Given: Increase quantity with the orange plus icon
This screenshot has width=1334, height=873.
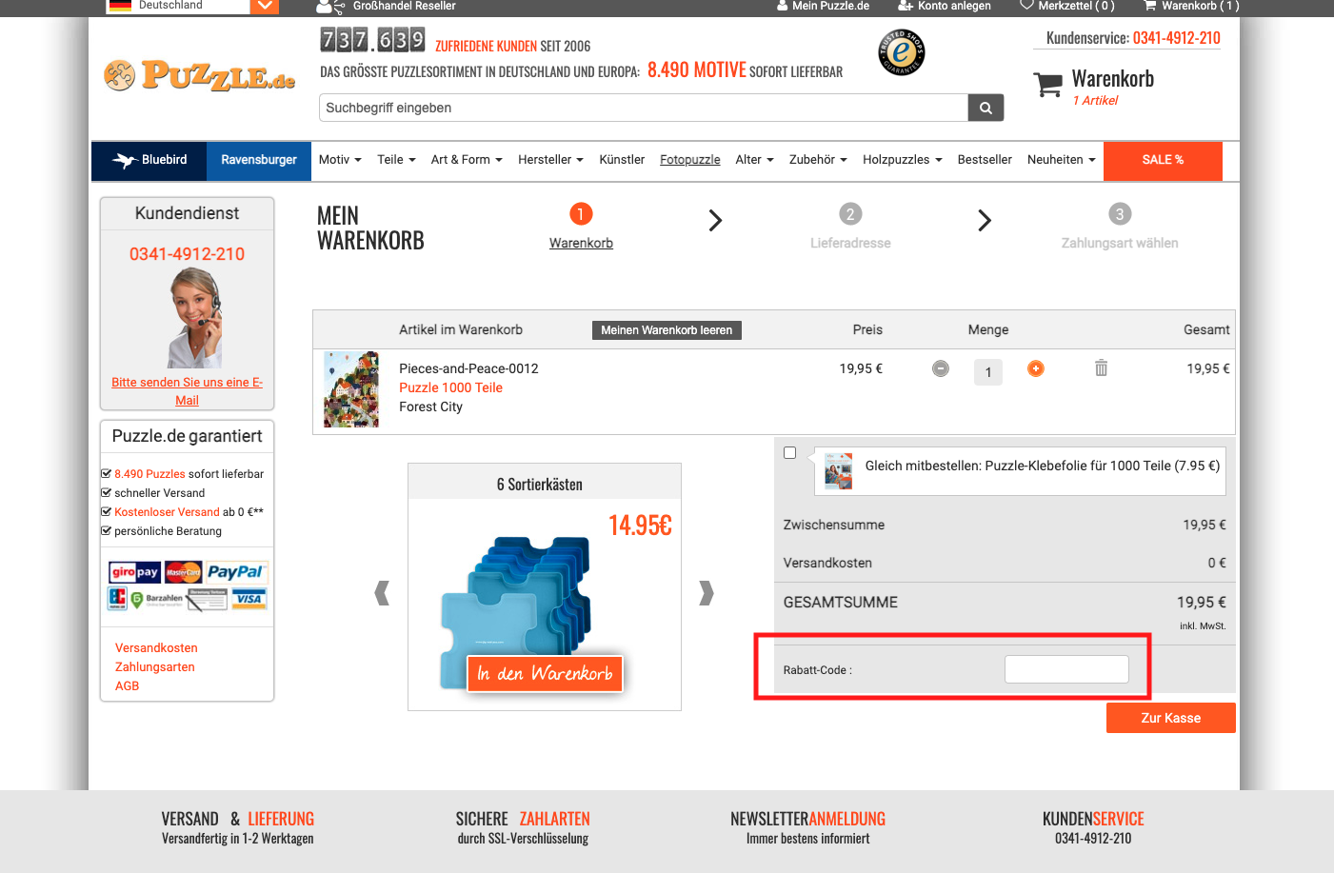Looking at the screenshot, I should 1036,368.
